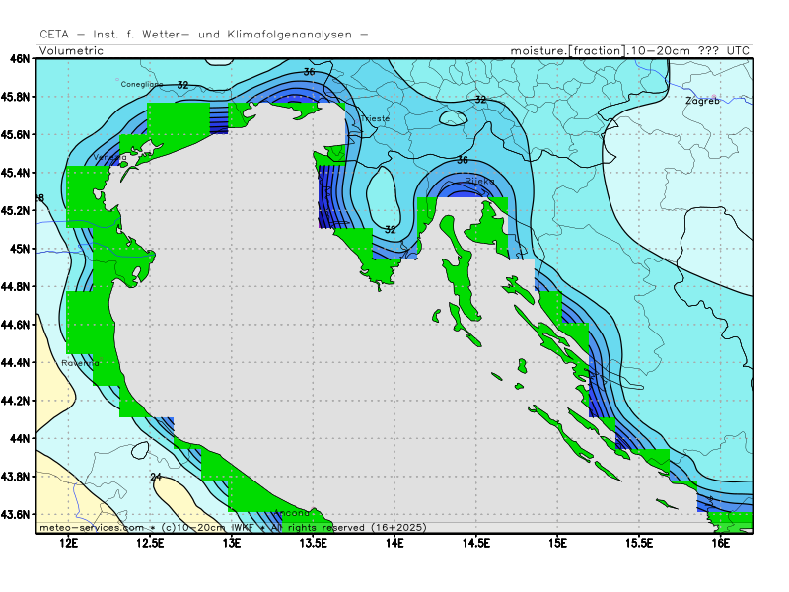Select the Venezia label on the map
789x592 pixels.
[109, 157]
